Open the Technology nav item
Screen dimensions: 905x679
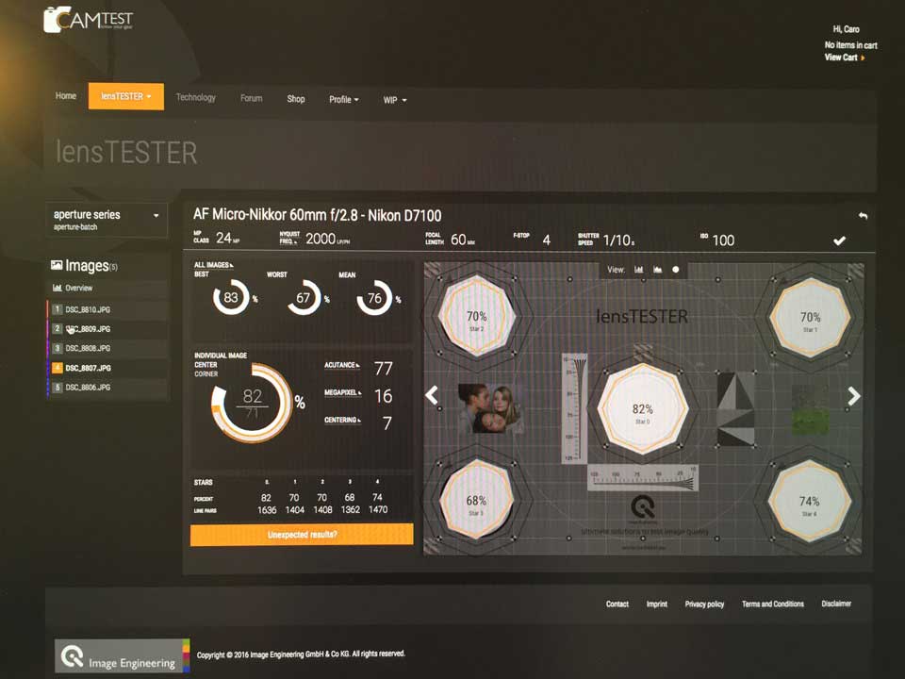196,97
